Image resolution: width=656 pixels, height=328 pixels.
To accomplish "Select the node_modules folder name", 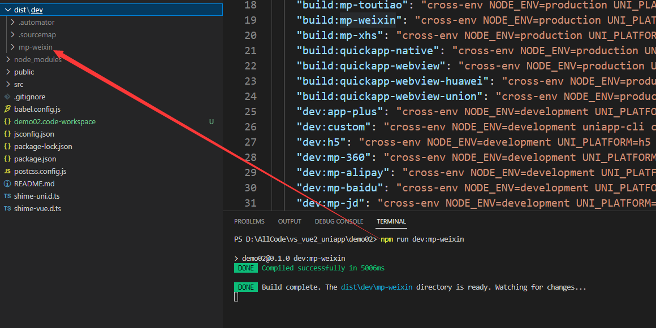I will pos(38,60).
